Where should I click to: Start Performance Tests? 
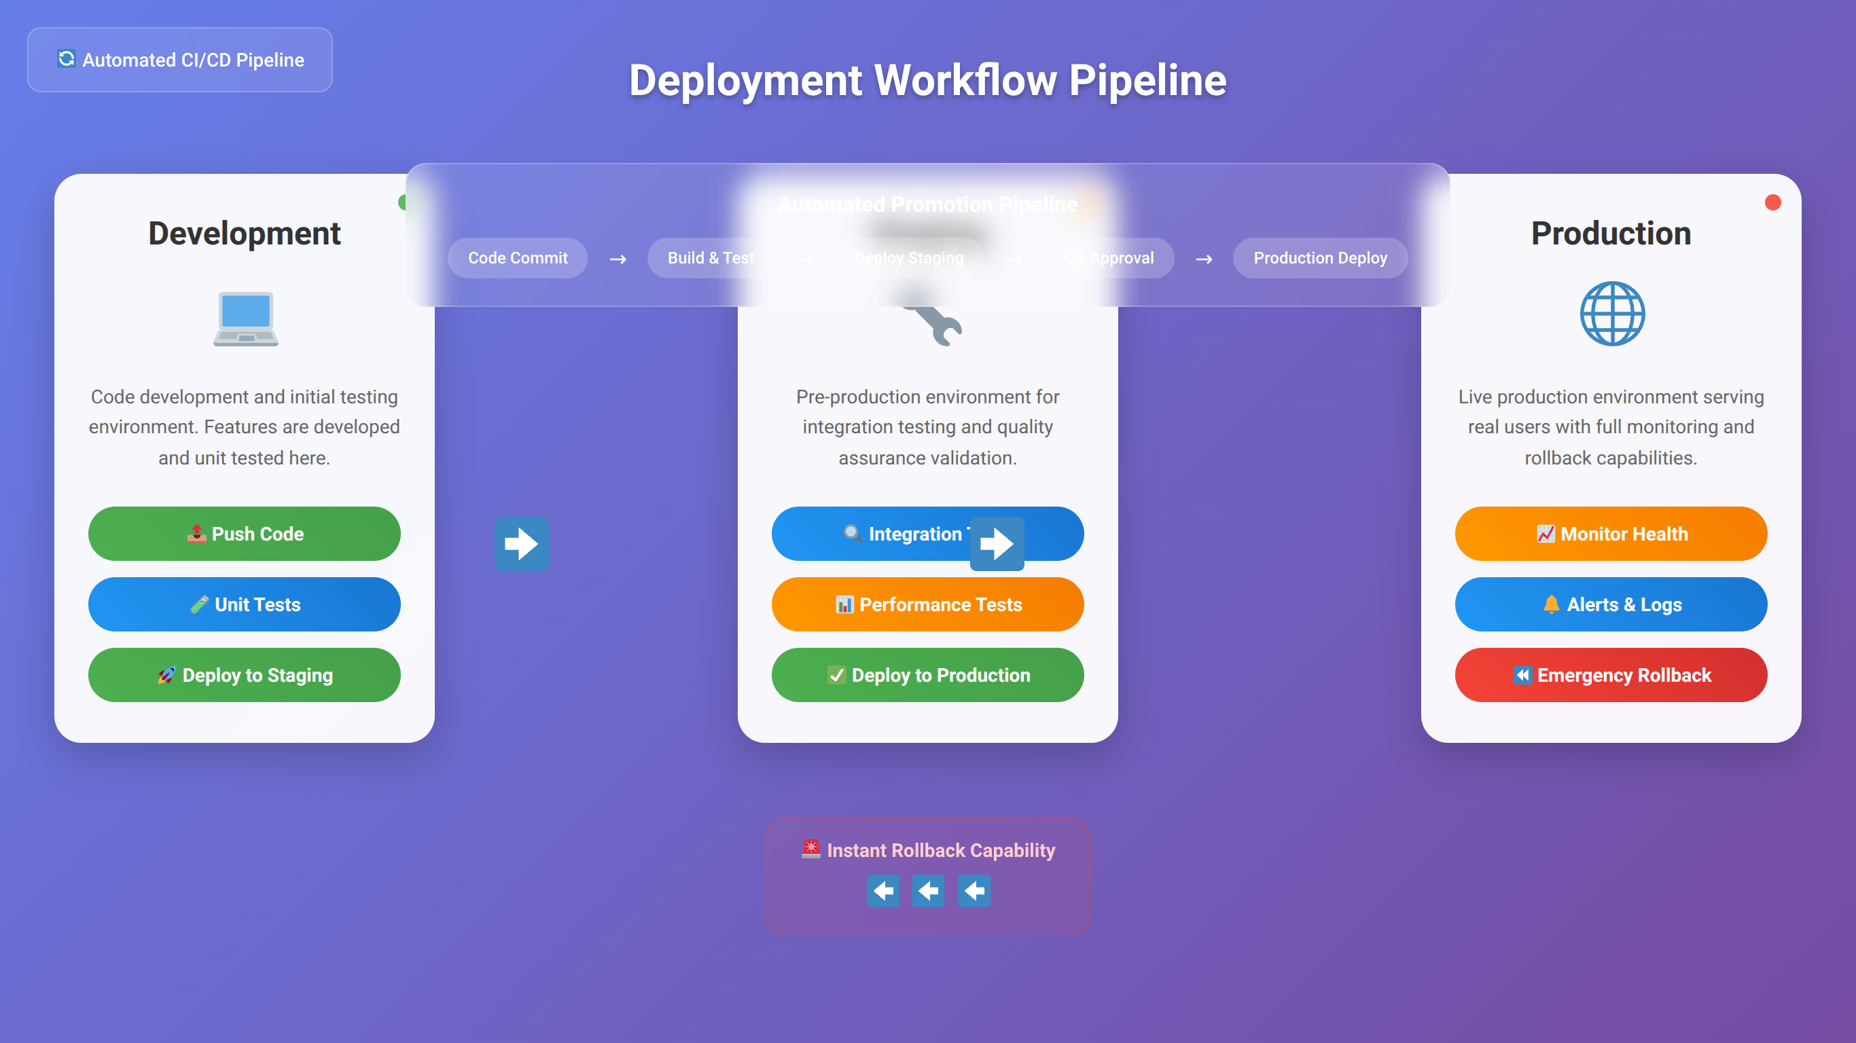[927, 604]
